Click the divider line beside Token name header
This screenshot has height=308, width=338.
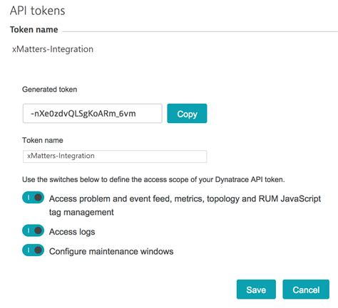tap(200, 31)
